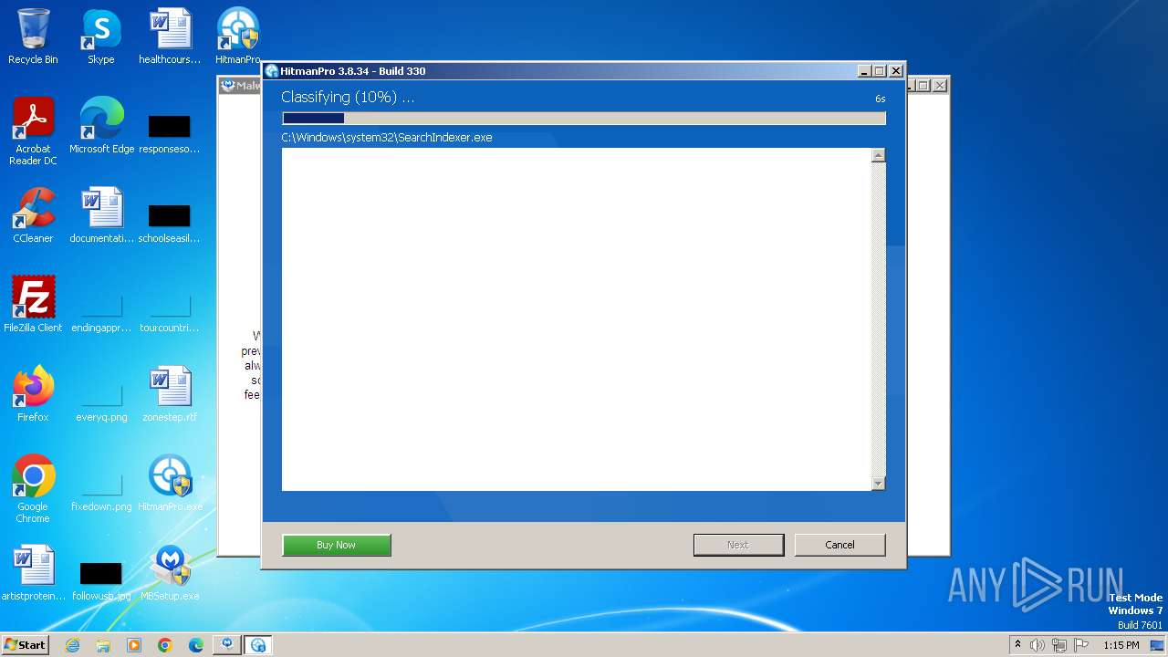The width and height of the screenshot is (1168, 657).
Task: Click the green Buy Now button
Action: [x=336, y=545]
